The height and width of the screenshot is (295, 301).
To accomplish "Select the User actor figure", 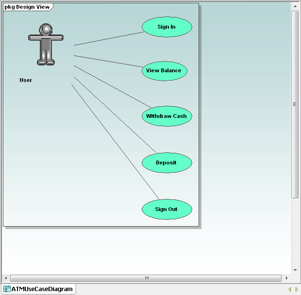I will tap(46, 44).
